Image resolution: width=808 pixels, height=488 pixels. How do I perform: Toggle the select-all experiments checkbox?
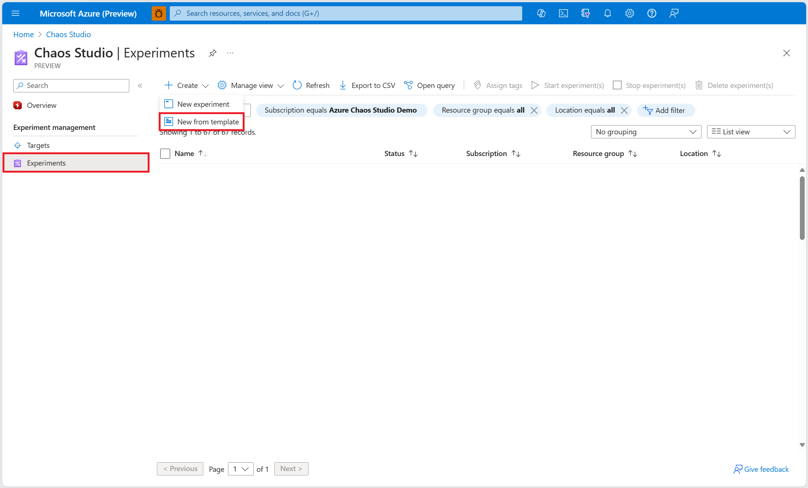(x=165, y=153)
